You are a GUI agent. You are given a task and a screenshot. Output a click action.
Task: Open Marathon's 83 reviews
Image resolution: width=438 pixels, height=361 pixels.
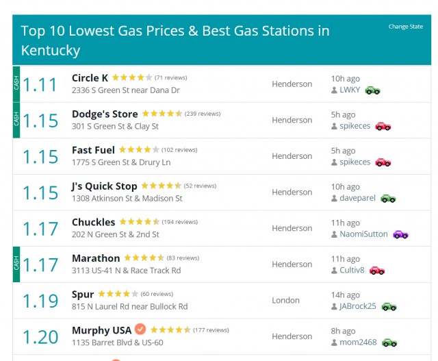coord(183,258)
